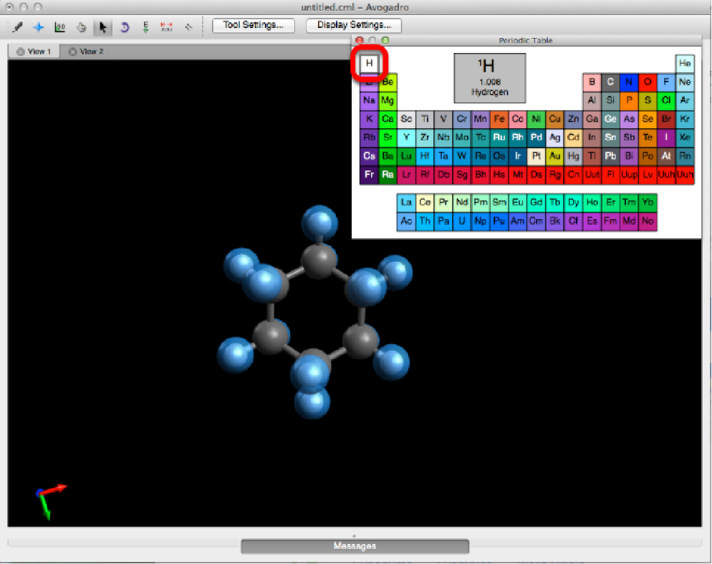Select the Auto Rotate tool

[124, 26]
